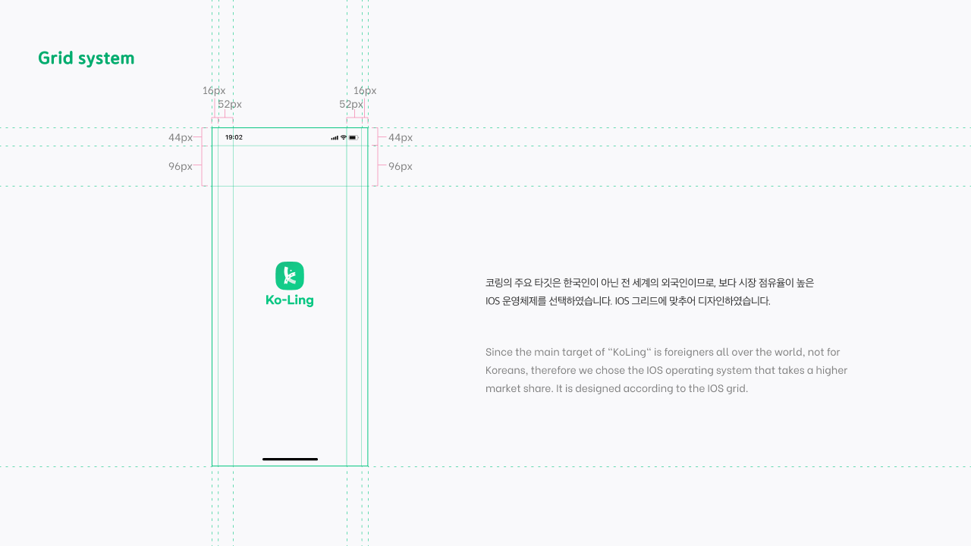
Task: Click the line "Since the main target of KoLing"
Action: [x=663, y=352]
